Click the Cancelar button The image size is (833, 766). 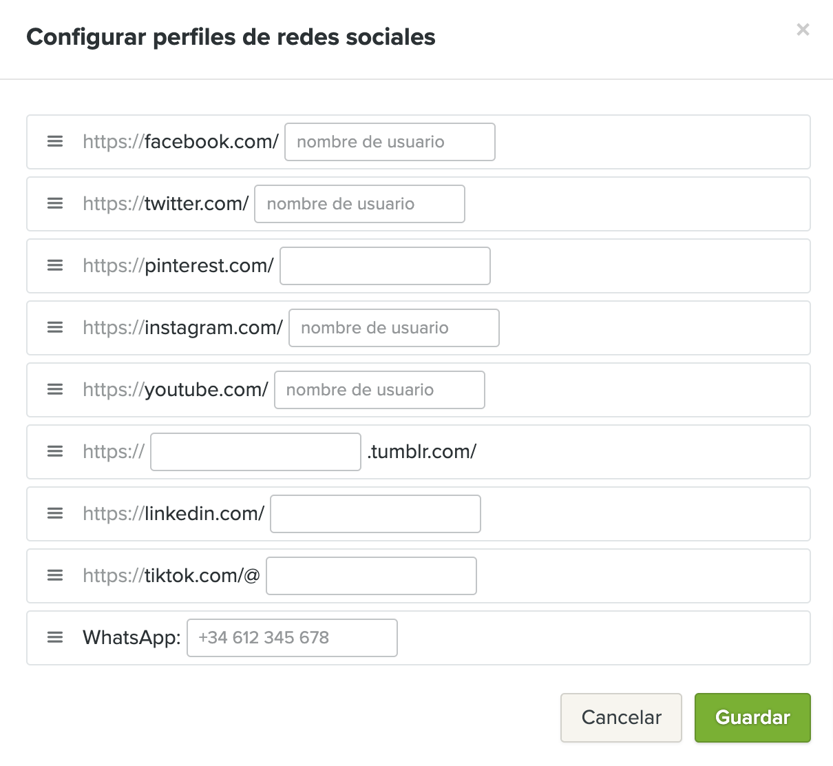621,718
